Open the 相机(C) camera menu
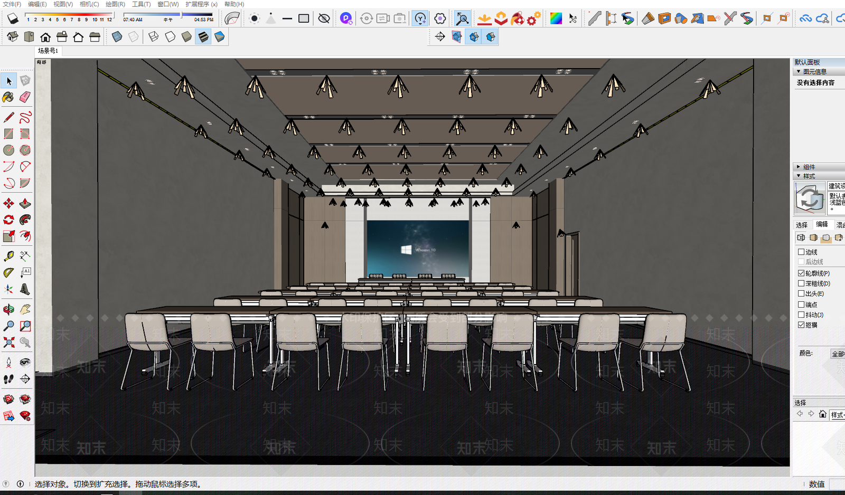The width and height of the screenshot is (845, 495). [89, 4]
